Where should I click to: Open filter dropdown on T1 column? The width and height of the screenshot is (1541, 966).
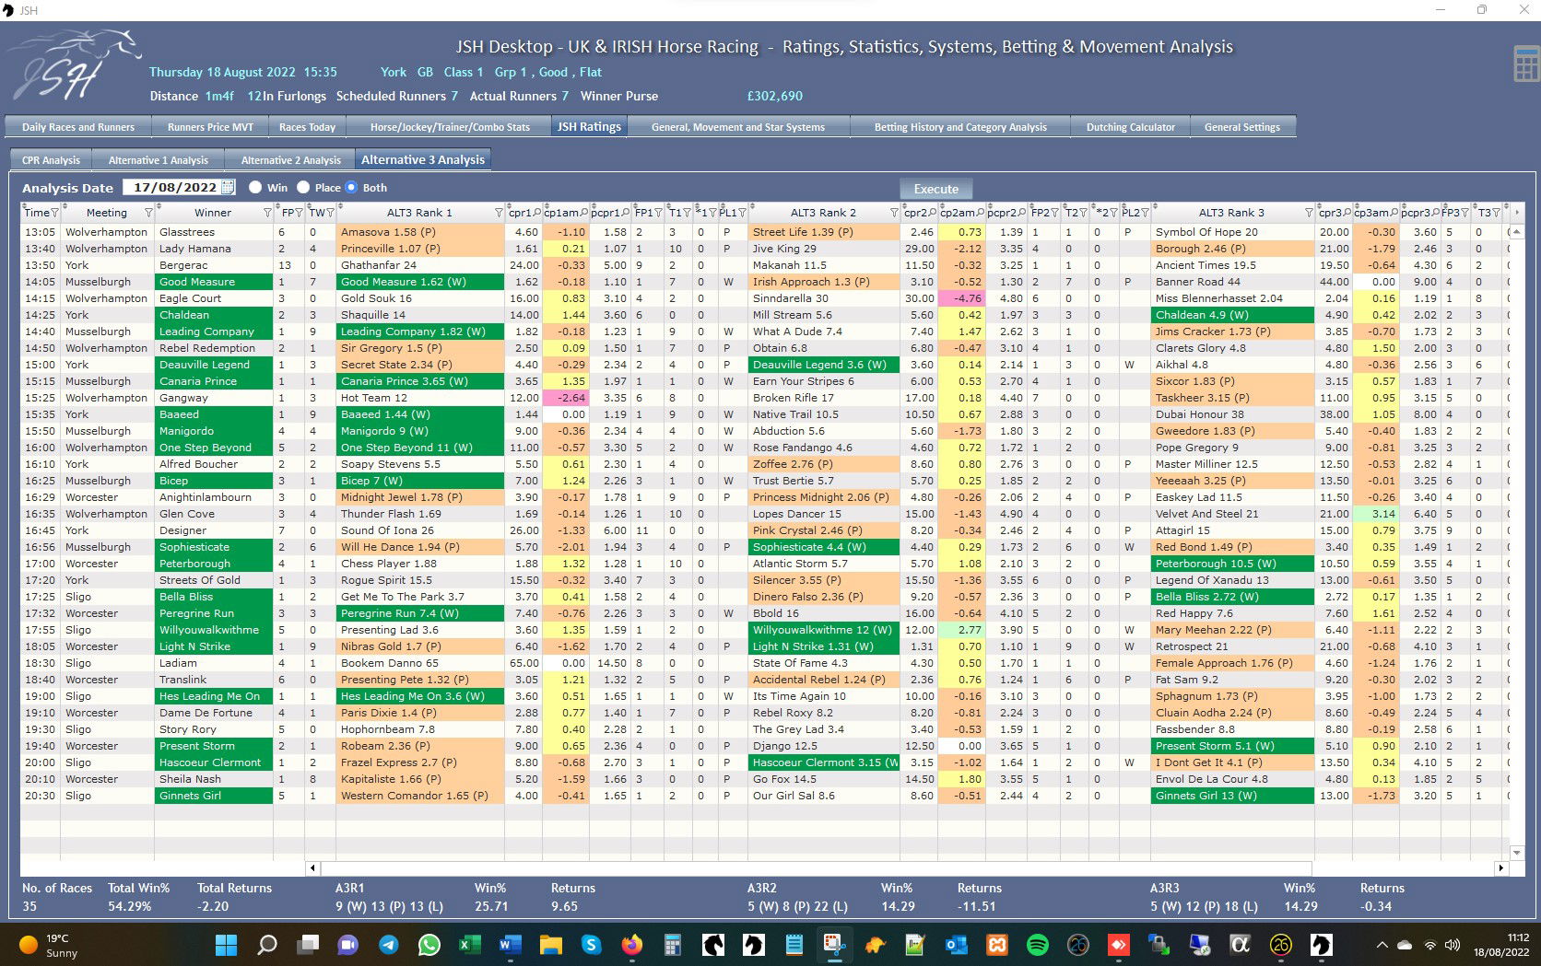tap(686, 213)
